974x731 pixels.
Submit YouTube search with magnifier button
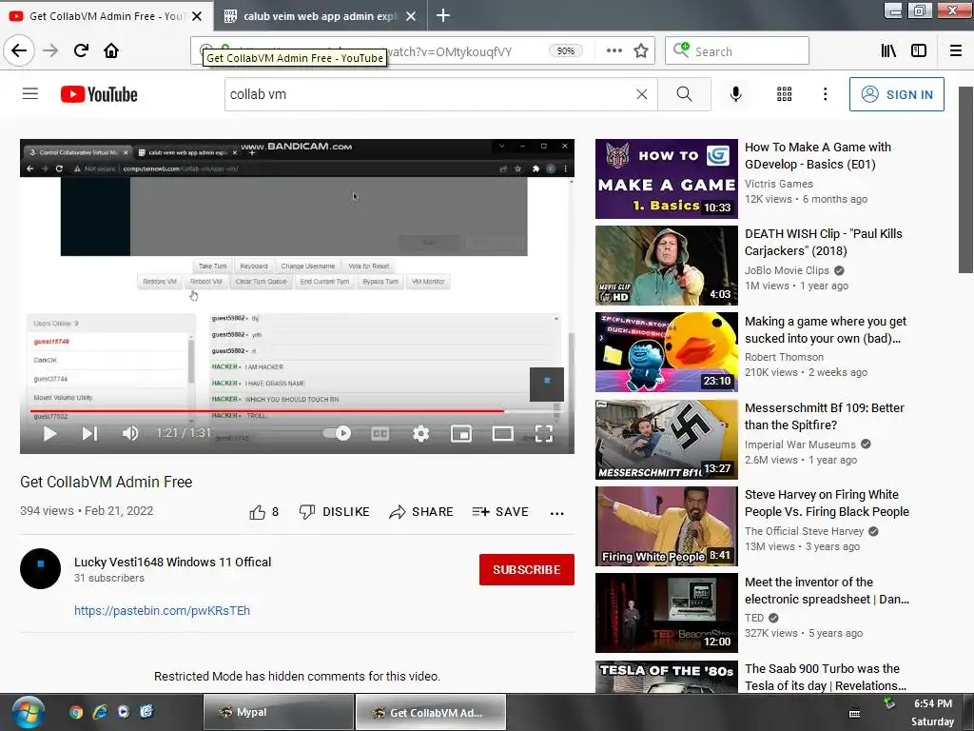tap(684, 94)
